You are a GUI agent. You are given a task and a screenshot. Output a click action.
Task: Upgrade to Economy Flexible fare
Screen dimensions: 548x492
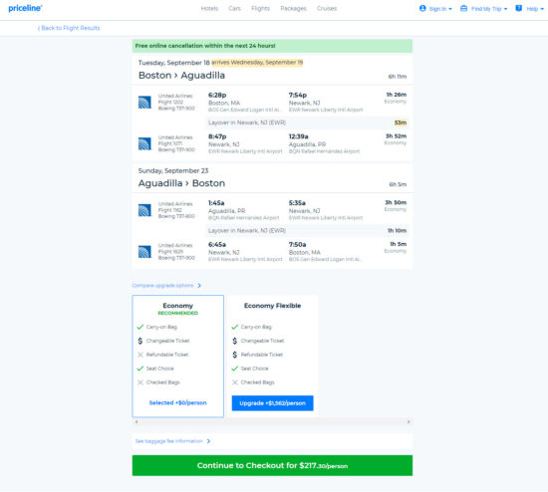(x=273, y=403)
